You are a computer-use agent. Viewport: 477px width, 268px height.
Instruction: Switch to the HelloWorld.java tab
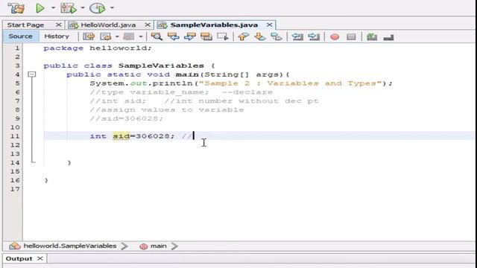pos(108,25)
